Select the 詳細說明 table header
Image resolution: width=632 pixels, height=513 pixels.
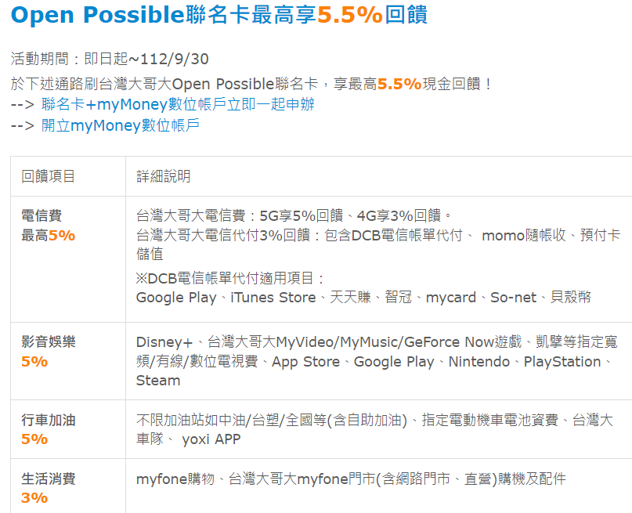click(x=164, y=176)
